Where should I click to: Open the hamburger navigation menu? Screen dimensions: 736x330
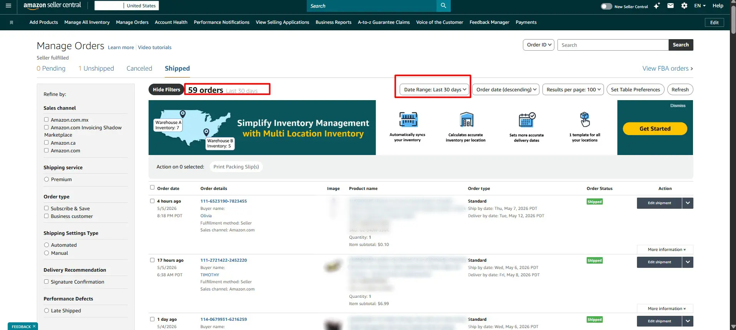[8, 6]
